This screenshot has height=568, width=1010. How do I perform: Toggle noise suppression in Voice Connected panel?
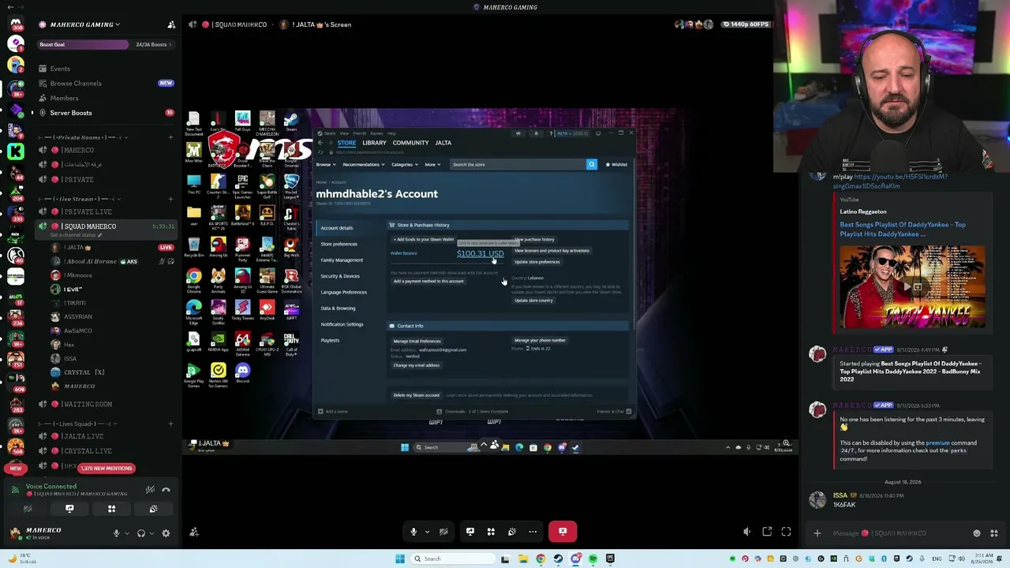click(x=150, y=490)
